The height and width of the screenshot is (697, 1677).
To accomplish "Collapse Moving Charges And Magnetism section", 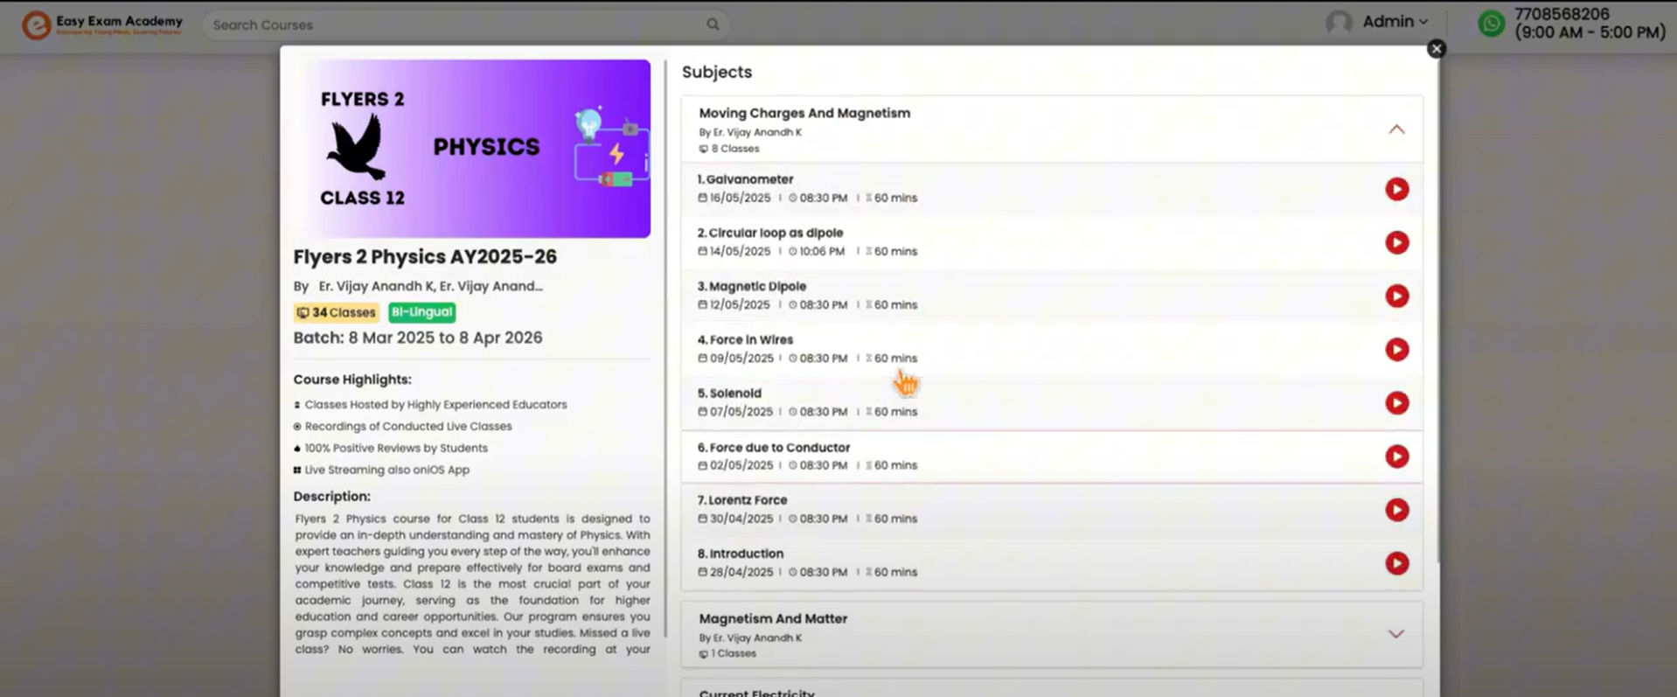I will (1395, 129).
